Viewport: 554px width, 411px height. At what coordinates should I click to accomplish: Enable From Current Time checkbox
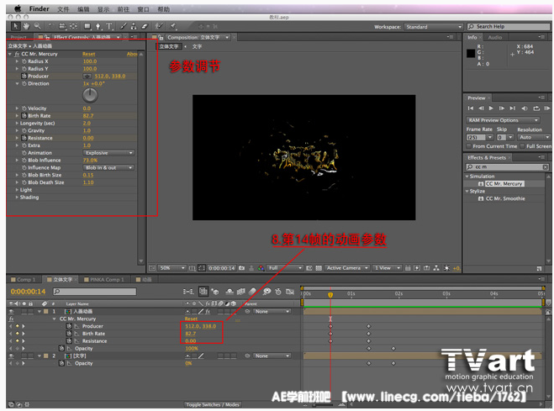[x=469, y=146]
